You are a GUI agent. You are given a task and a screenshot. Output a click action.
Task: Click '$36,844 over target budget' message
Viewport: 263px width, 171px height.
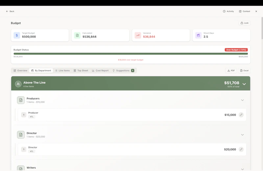[x=131, y=60]
